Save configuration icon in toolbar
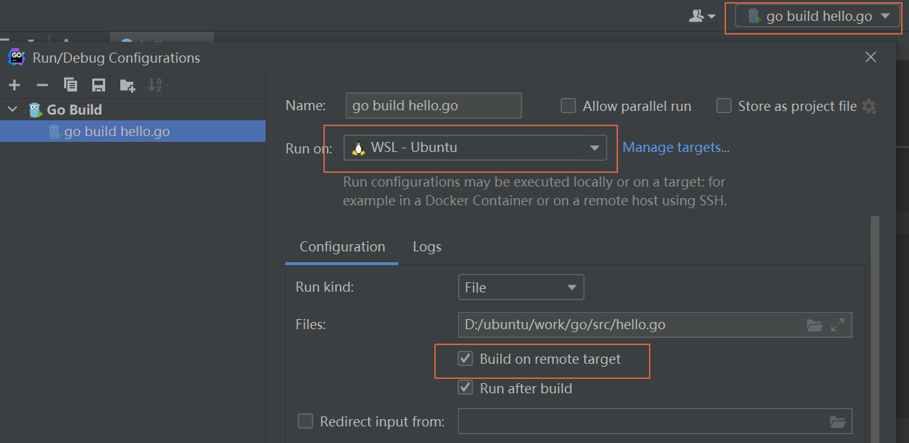 tap(99, 85)
